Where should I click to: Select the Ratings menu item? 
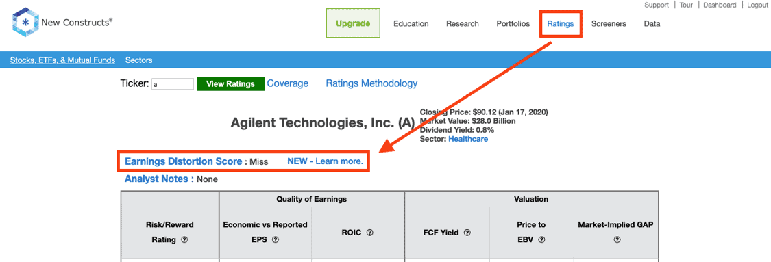[561, 23]
